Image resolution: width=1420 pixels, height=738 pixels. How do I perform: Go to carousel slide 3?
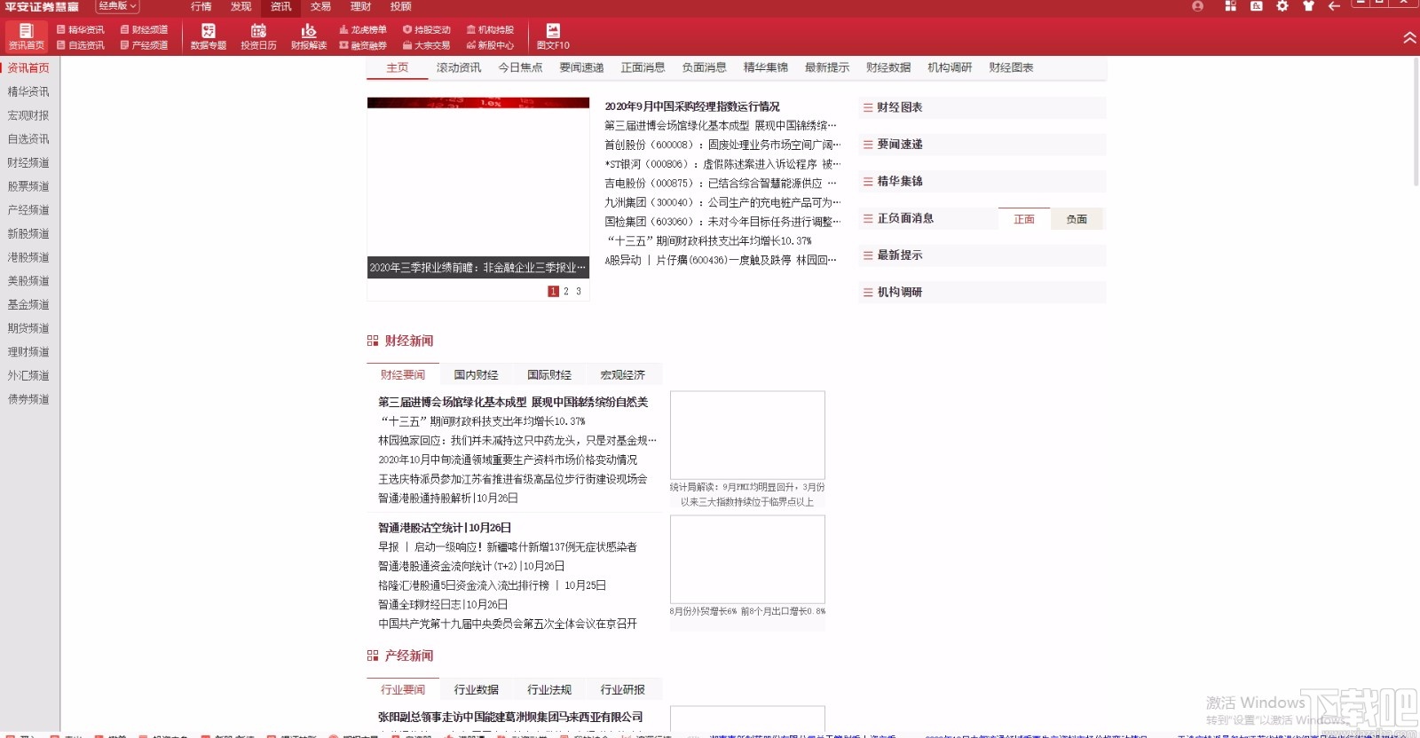point(579,292)
